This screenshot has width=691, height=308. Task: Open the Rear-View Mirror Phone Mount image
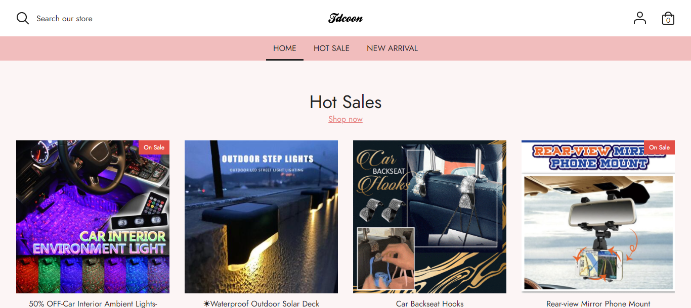click(598, 217)
